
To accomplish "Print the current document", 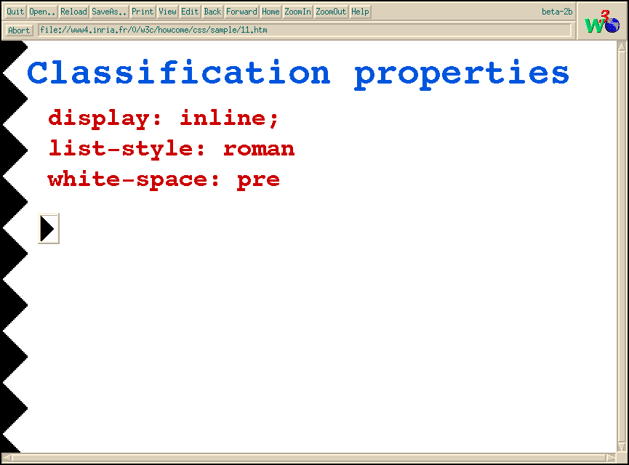I will 143,12.
